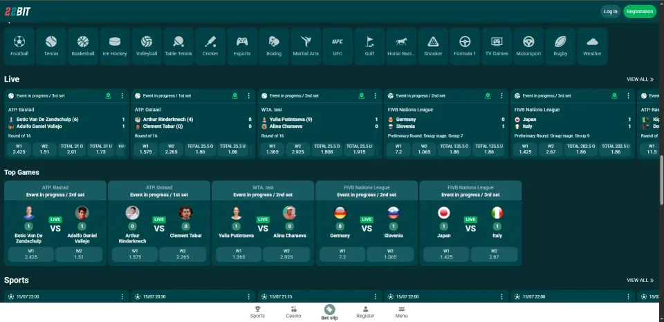Open live tracker for WTA Iasi match

tap(361, 96)
